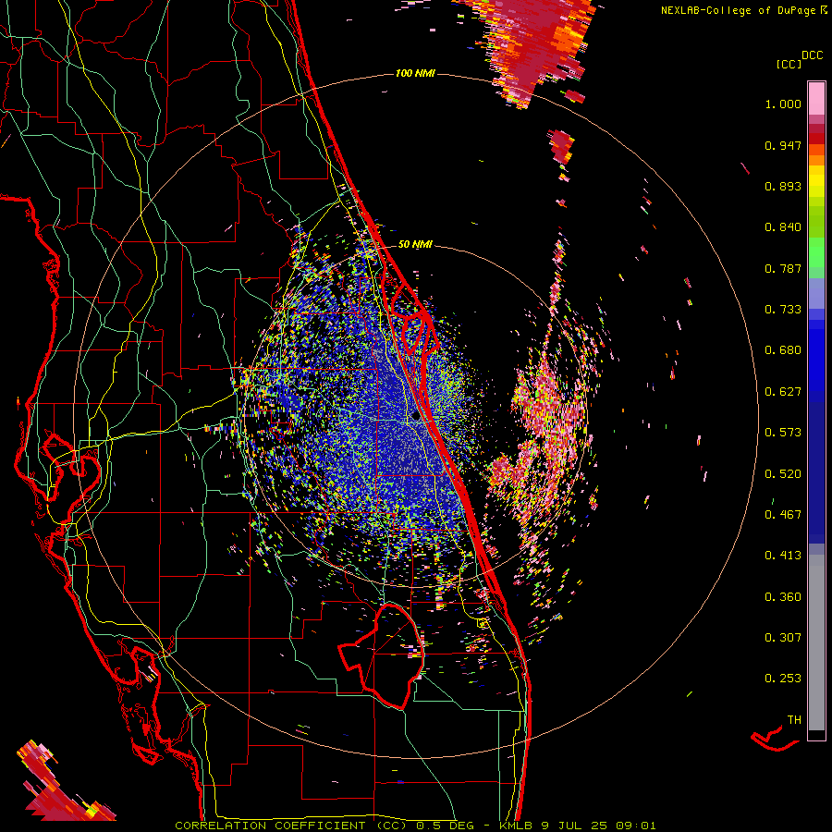Click the 0.253 scale value

click(783, 679)
